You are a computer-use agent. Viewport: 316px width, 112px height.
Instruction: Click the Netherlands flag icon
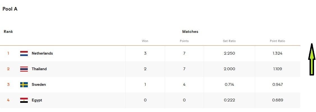[24, 53]
